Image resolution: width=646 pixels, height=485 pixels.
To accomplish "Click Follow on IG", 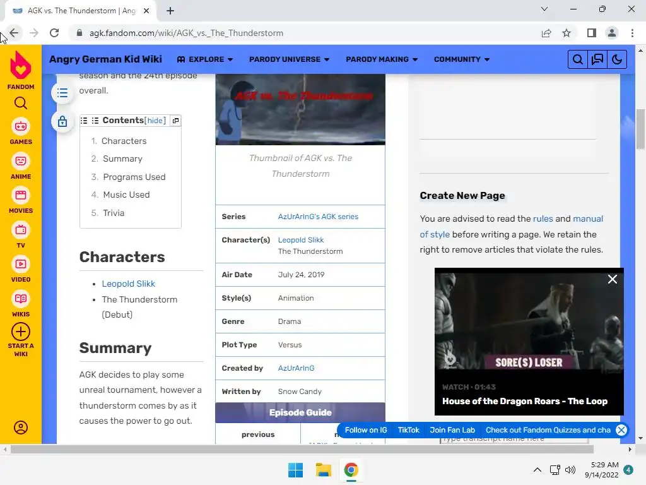I will click(x=366, y=430).
